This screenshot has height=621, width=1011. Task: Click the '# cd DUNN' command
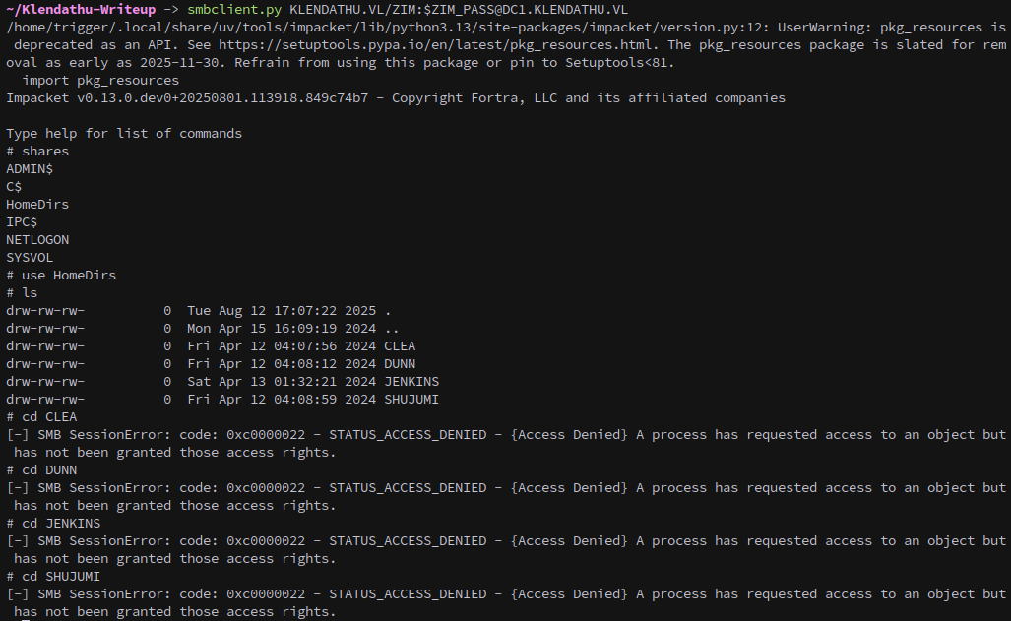coord(41,470)
